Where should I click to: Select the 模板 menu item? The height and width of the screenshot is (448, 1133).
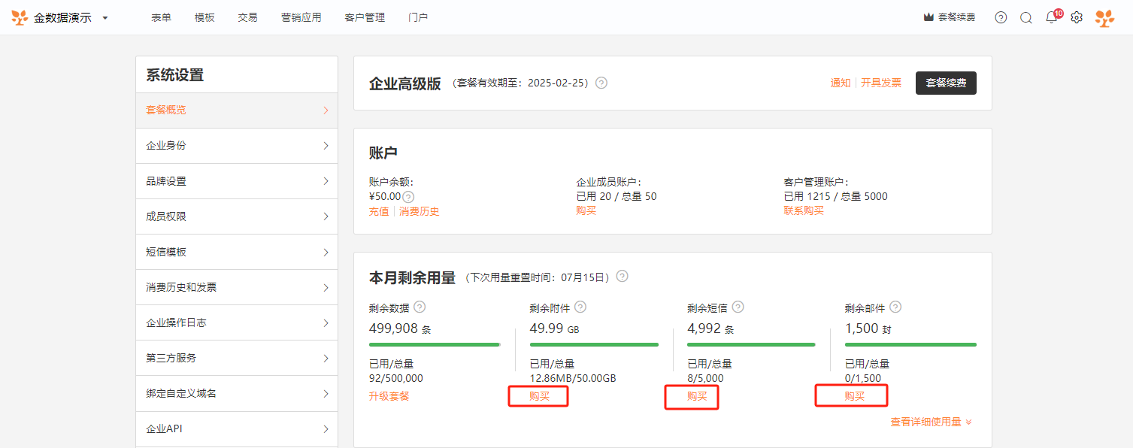click(204, 17)
